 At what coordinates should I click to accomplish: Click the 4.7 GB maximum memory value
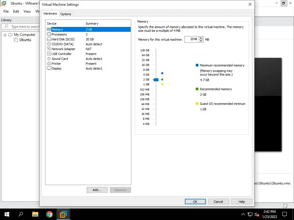point(204,80)
